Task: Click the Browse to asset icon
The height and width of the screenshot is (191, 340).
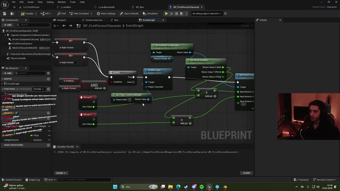Action: pos(12,14)
